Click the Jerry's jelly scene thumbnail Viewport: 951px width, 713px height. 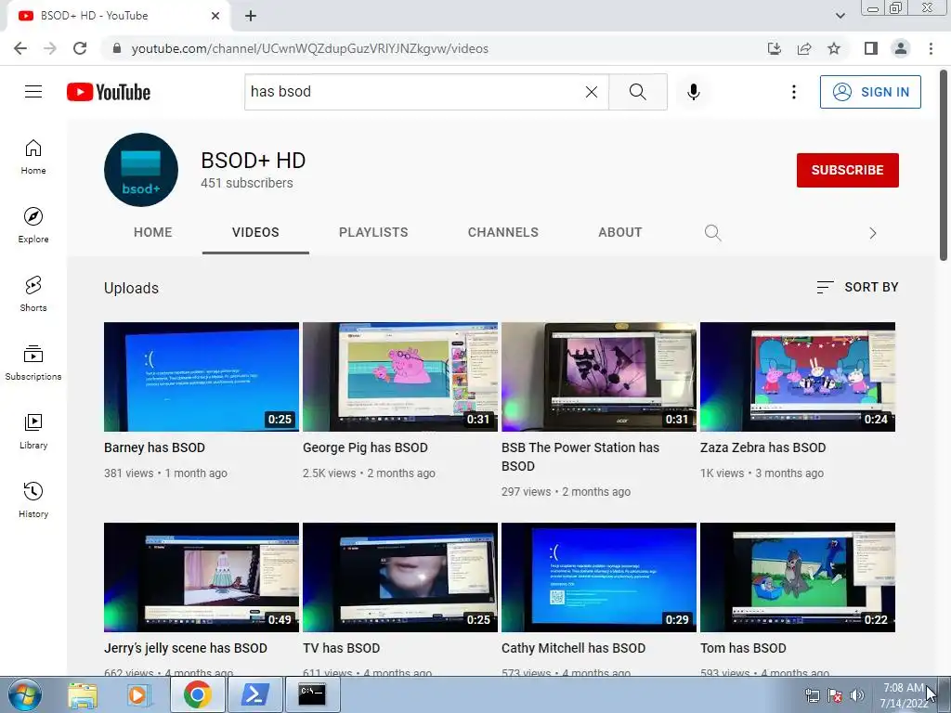pyautogui.click(x=202, y=577)
